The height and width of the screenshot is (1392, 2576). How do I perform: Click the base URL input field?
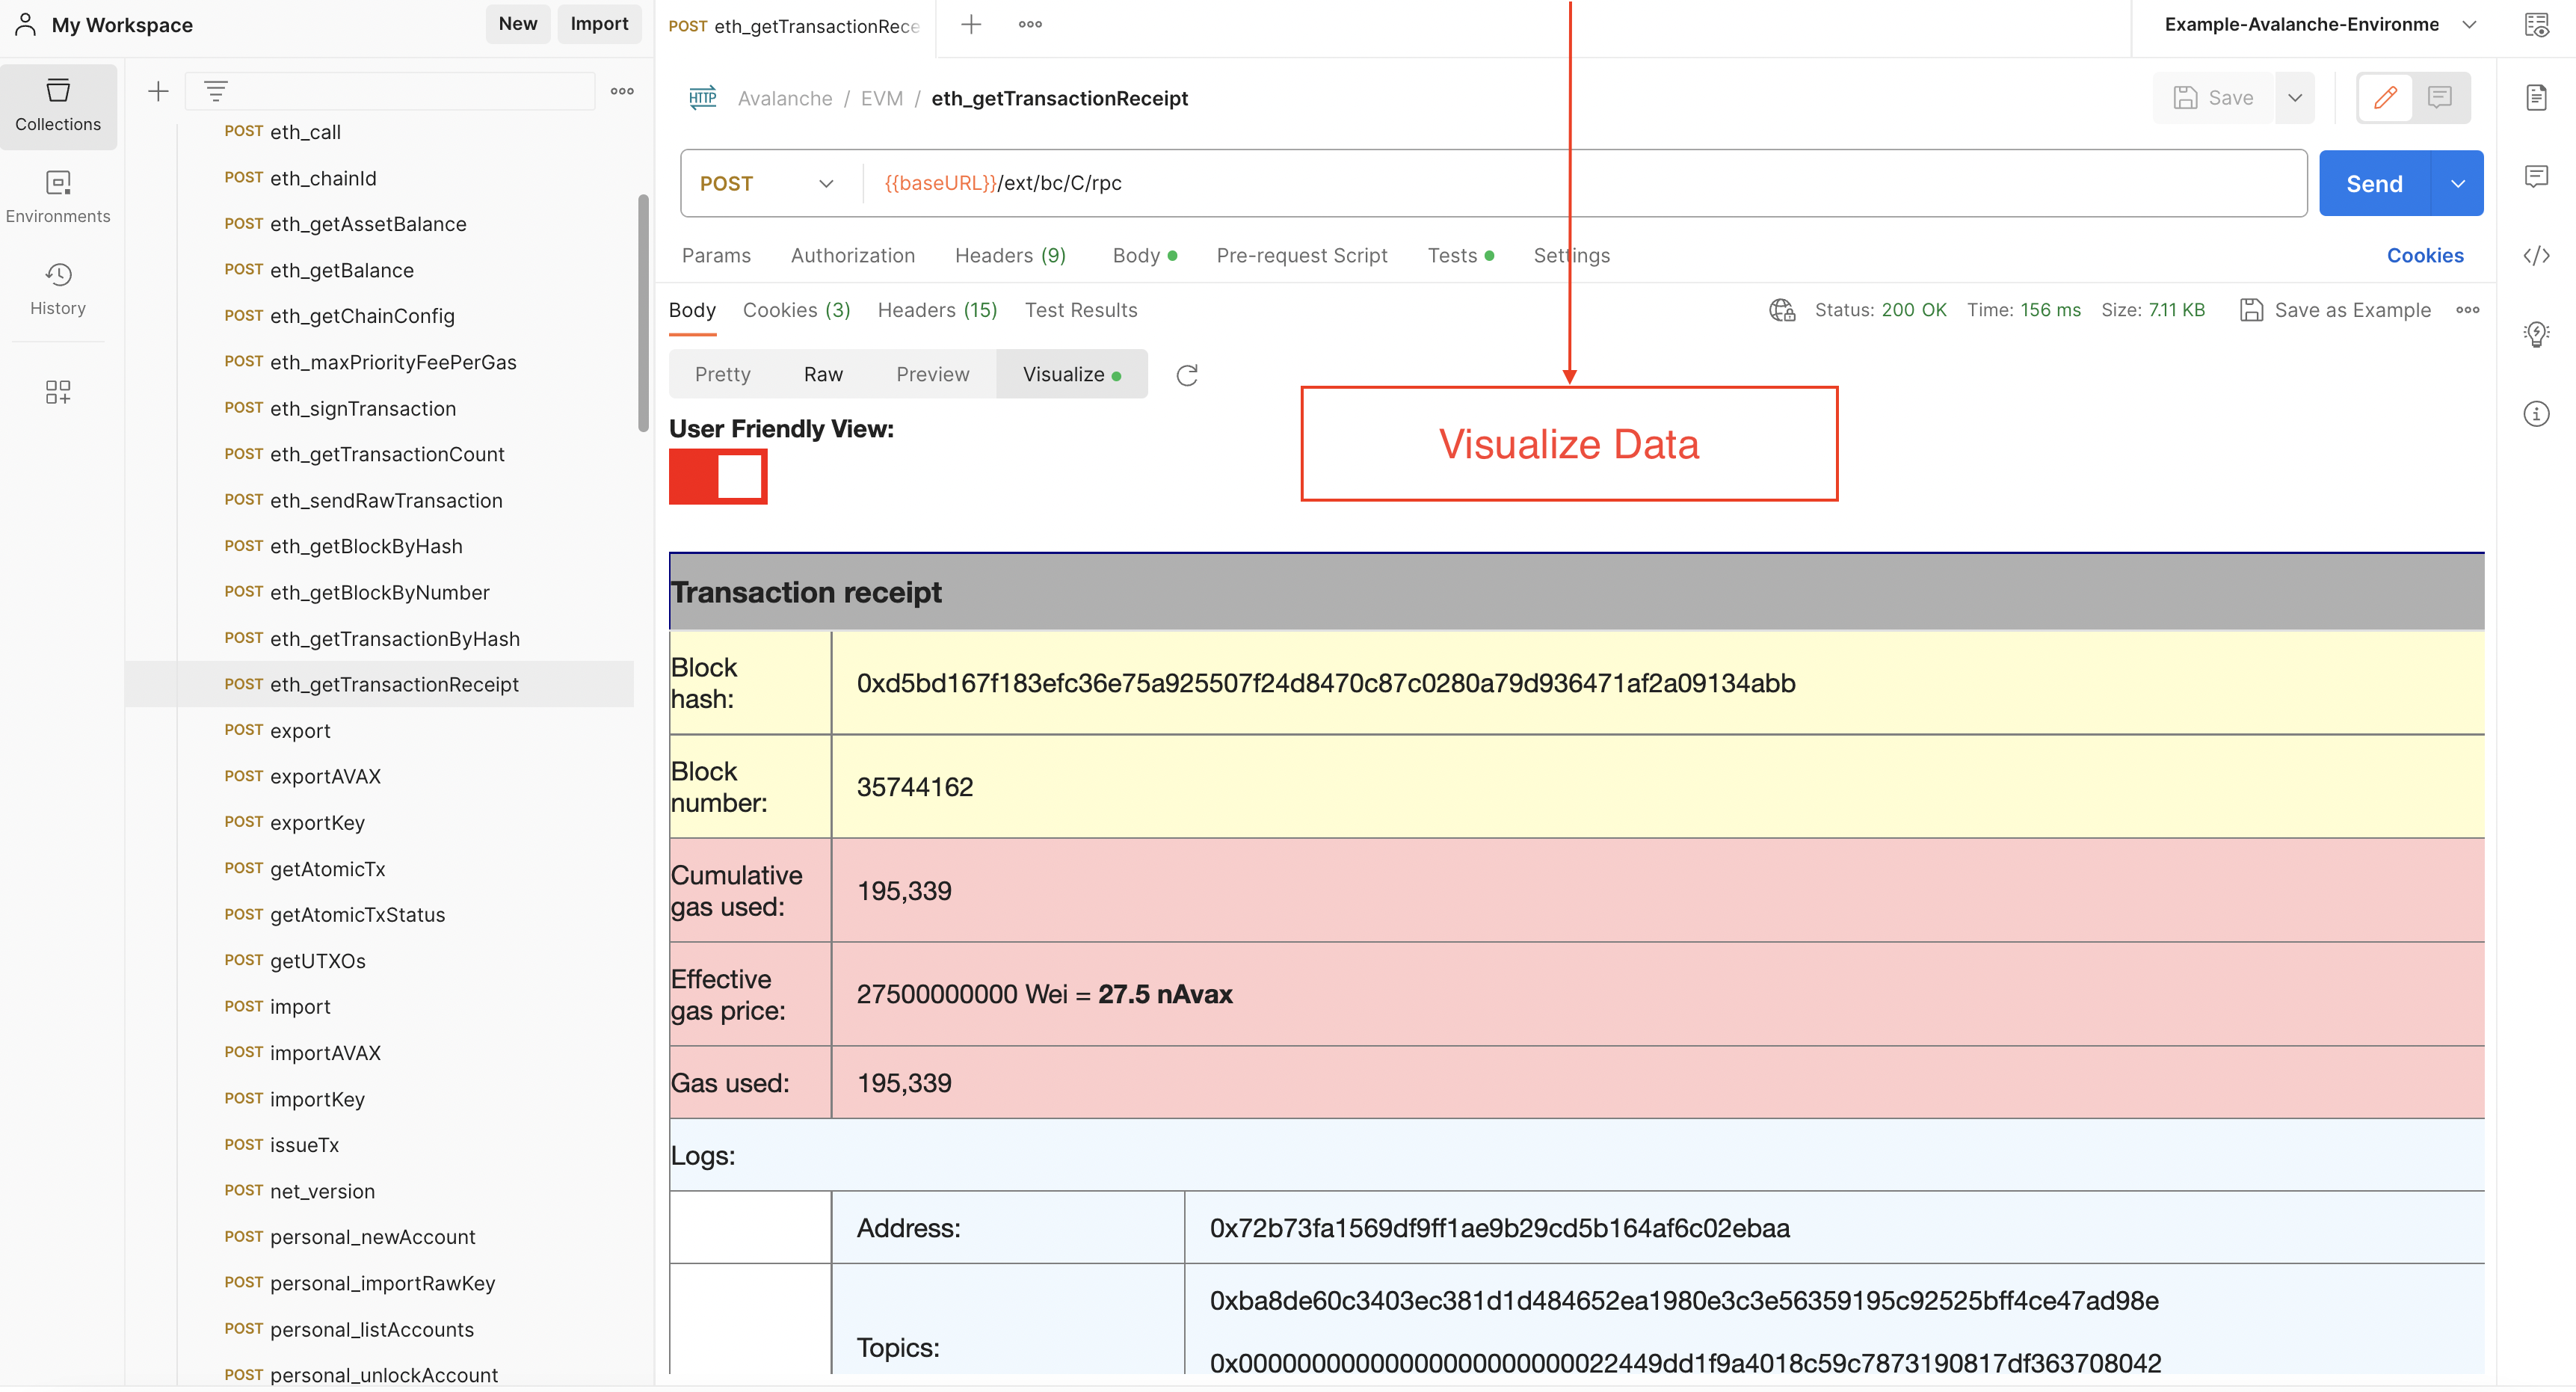(1577, 182)
